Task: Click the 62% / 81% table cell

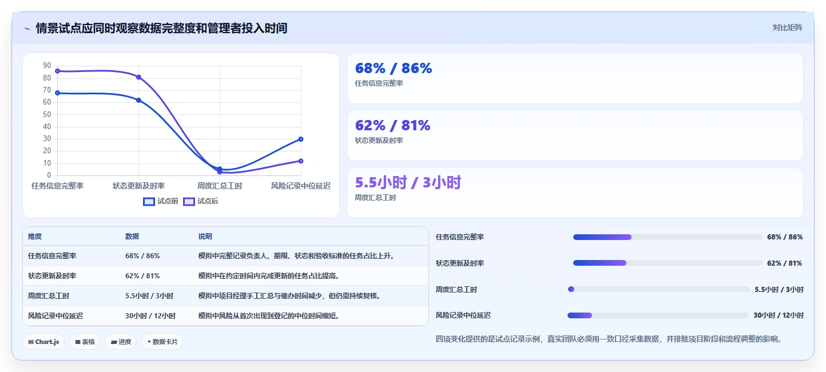Action: [142, 276]
